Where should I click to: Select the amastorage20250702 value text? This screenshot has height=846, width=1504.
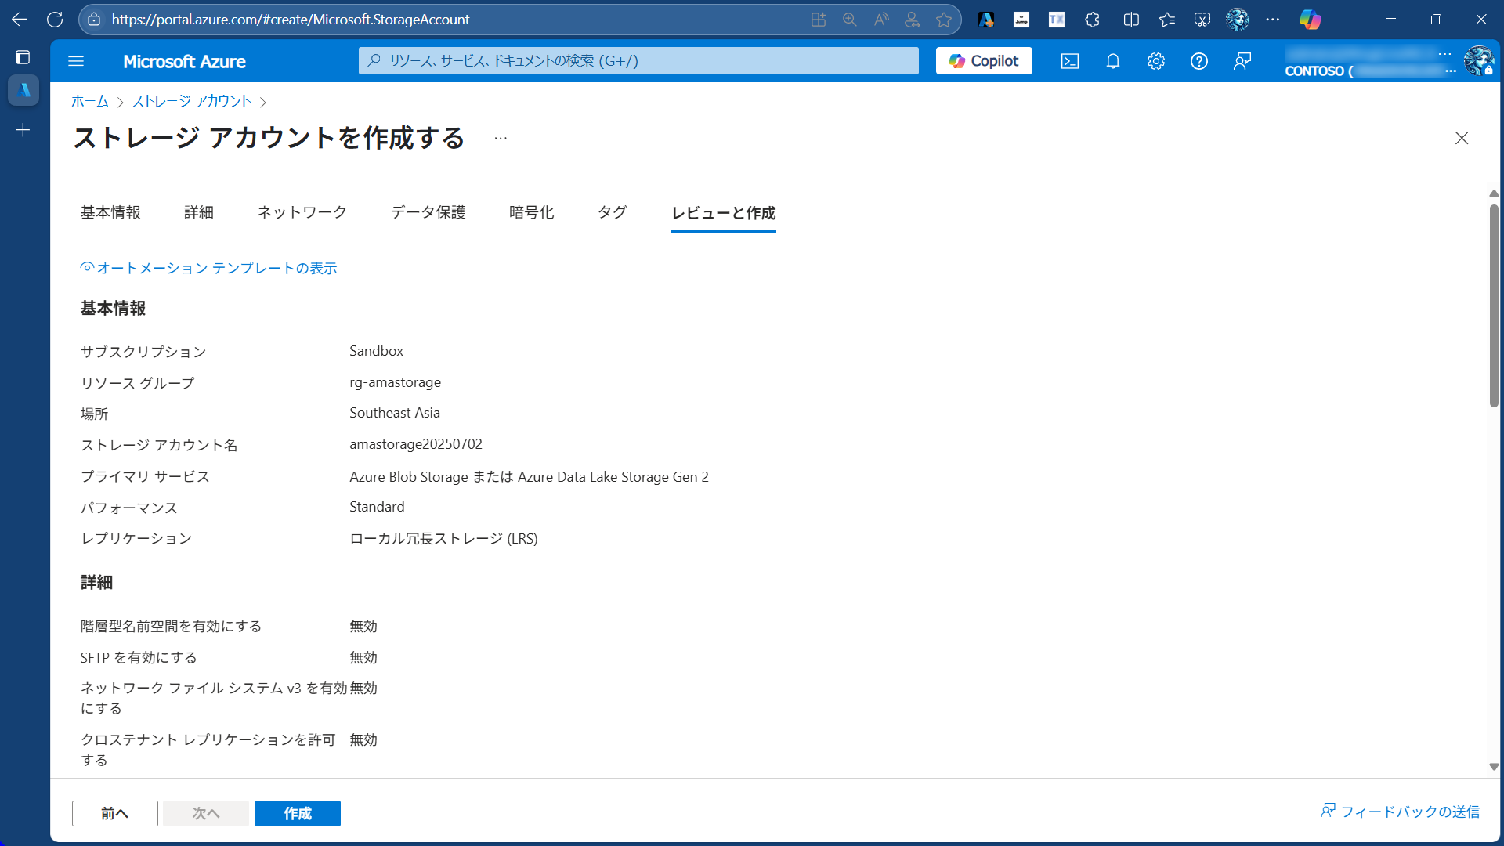[416, 444]
